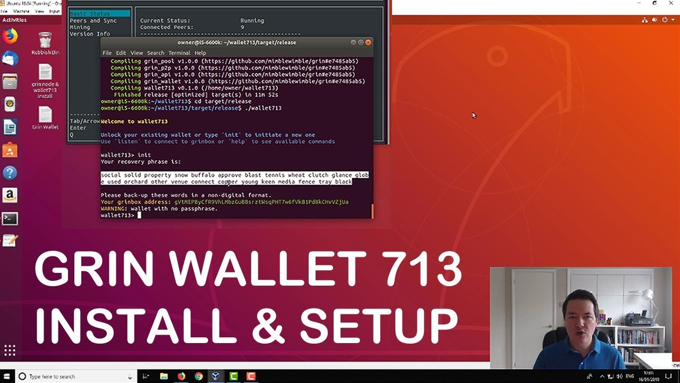Open the terminal File menu
This screenshot has height=383, width=680.
coord(107,53)
